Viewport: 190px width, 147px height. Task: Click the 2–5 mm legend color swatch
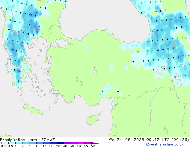26,143
